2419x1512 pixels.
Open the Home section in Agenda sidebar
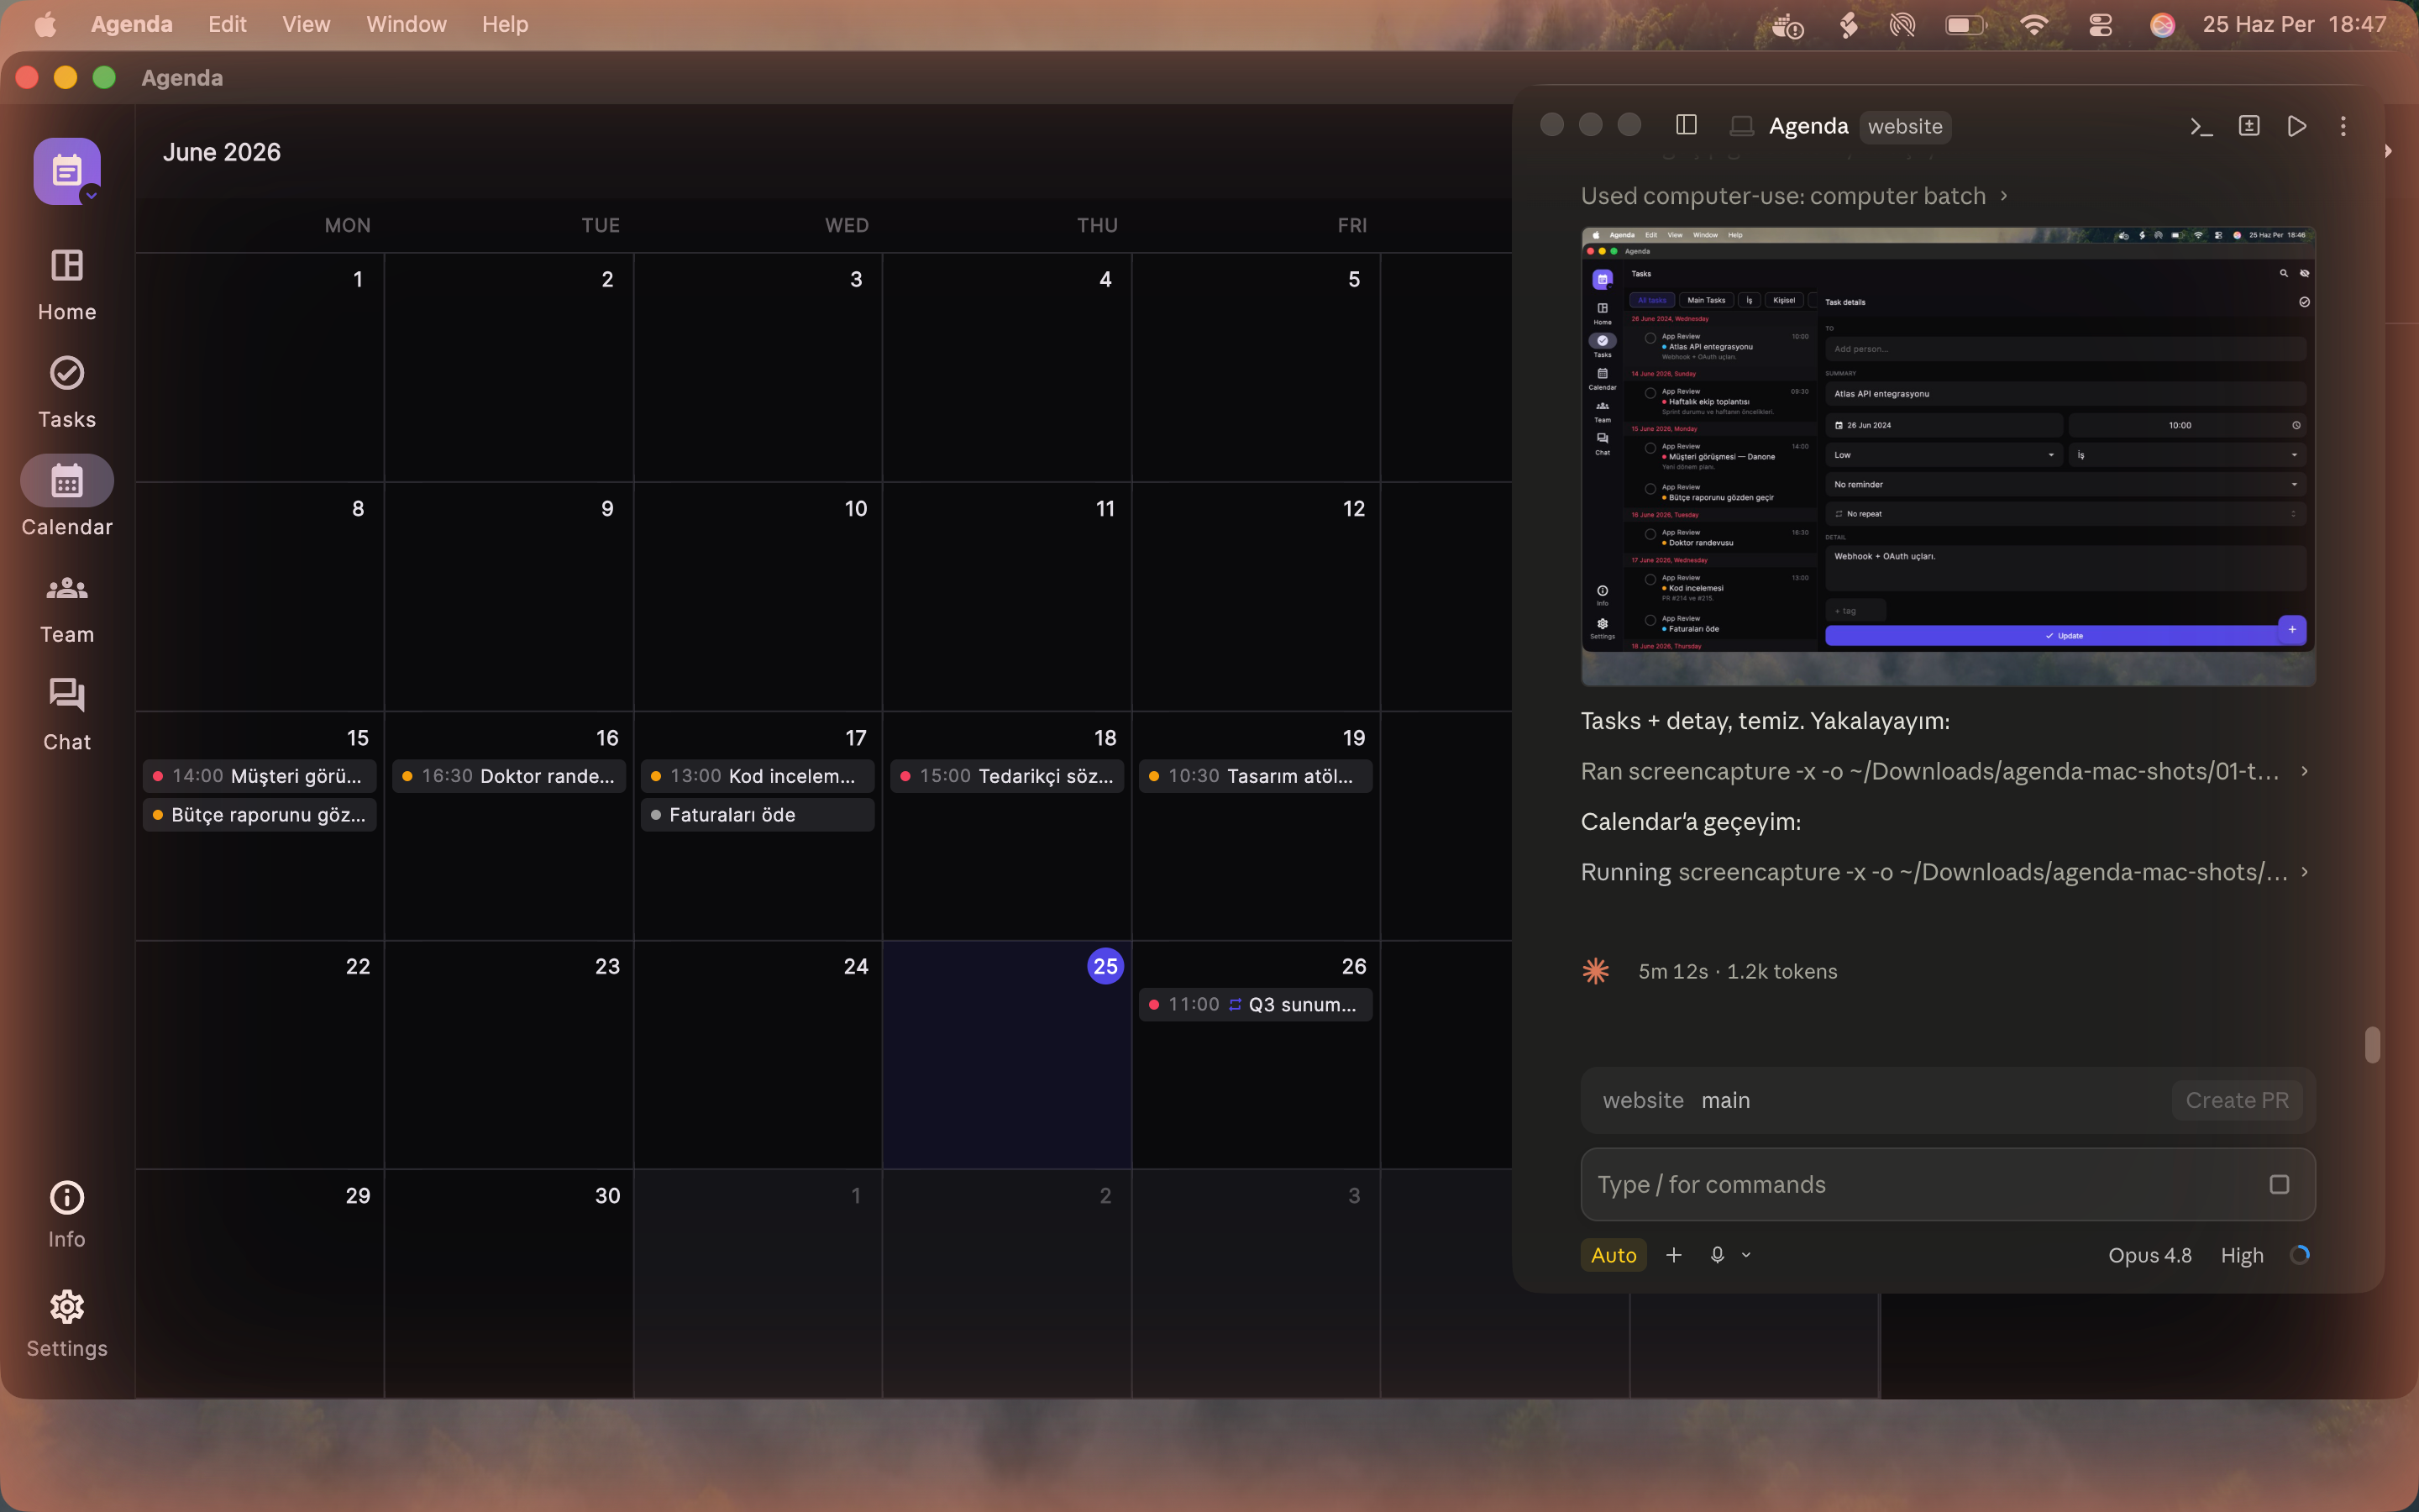click(67, 284)
